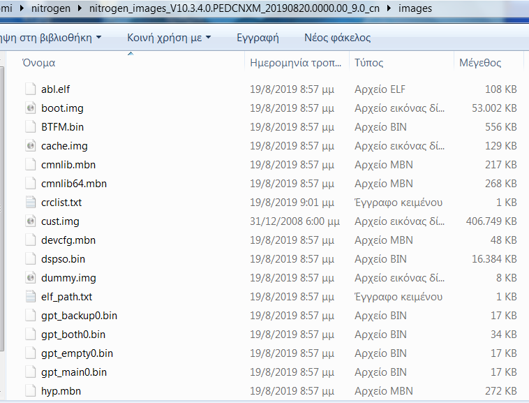Viewport: 529px width, 403px height.
Task: Select the abl.elf file icon
Action: [x=30, y=89]
